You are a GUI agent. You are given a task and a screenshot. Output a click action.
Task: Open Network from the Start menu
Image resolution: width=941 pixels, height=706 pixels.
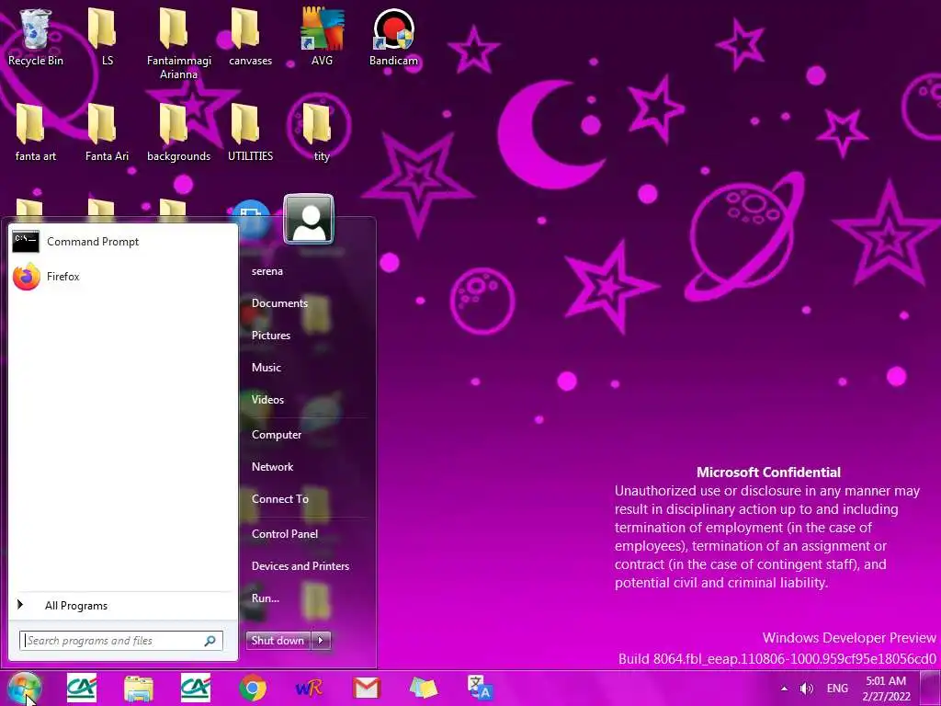[x=272, y=466]
